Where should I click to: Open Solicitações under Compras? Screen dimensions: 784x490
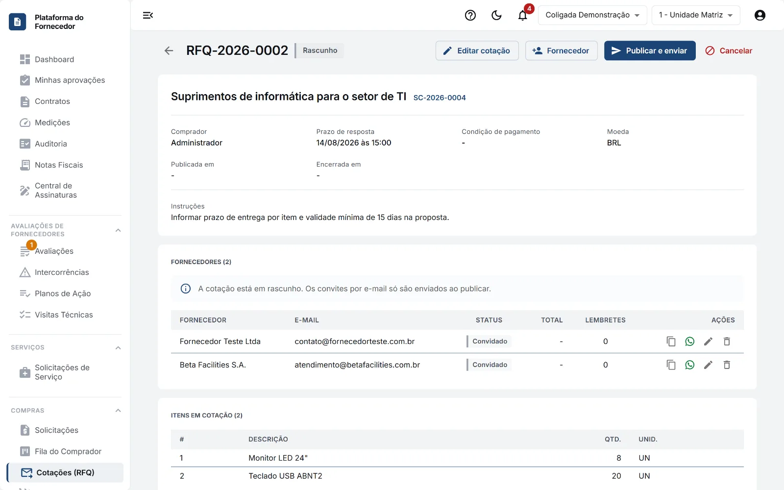(x=65, y=430)
